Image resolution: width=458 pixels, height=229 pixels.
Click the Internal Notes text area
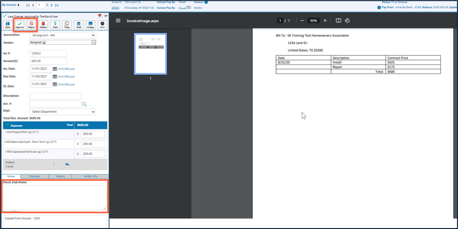coord(54,222)
